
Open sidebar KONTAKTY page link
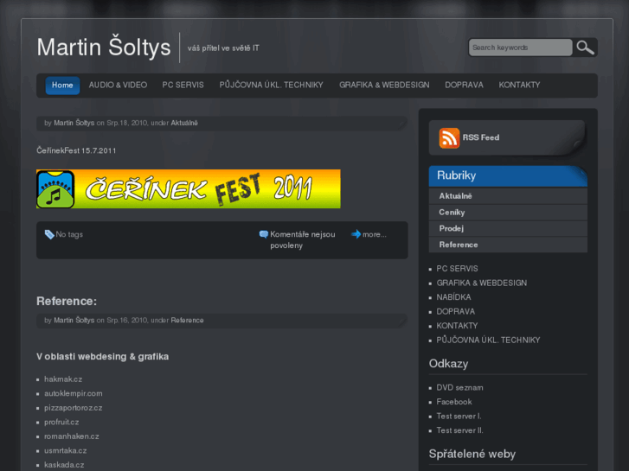click(457, 326)
